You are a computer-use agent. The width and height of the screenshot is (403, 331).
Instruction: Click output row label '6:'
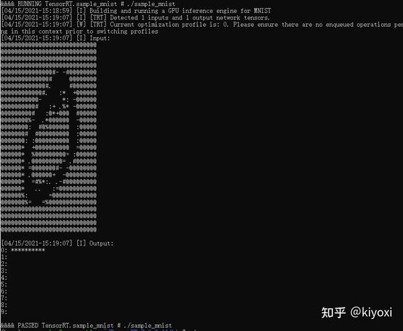[x=4, y=291]
